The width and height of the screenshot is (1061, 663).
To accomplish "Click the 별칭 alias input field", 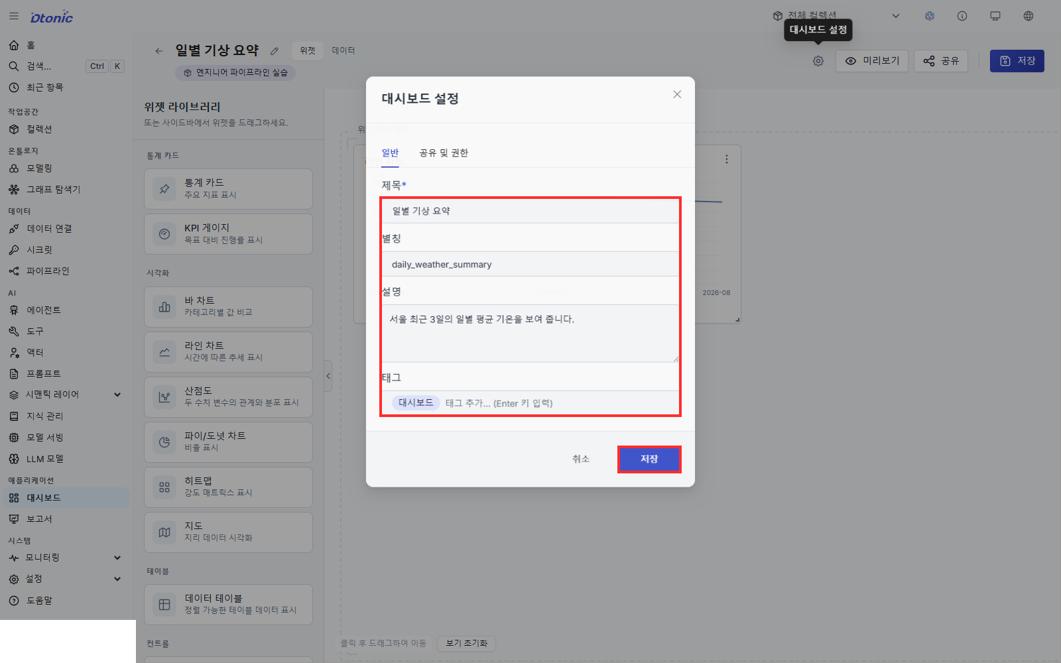I will tap(530, 264).
